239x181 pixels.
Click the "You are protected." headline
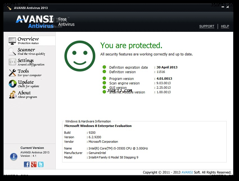coord(131,46)
